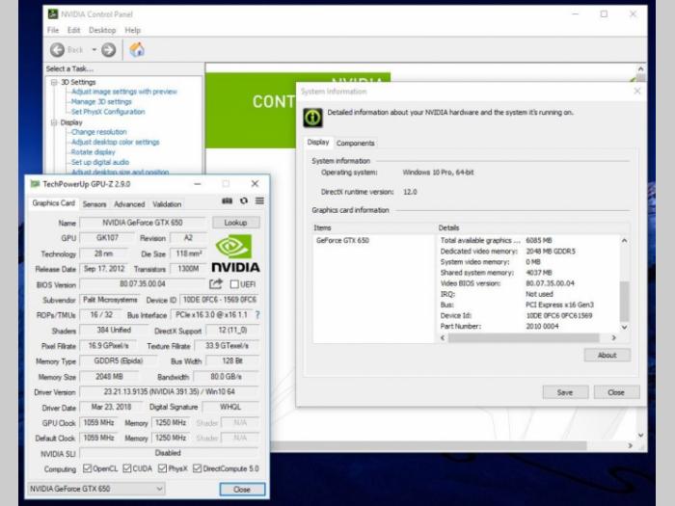Click the BIOS export share icon in GPU-Z
This screenshot has width=675, height=506.
pyautogui.click(x=216, y=283)
